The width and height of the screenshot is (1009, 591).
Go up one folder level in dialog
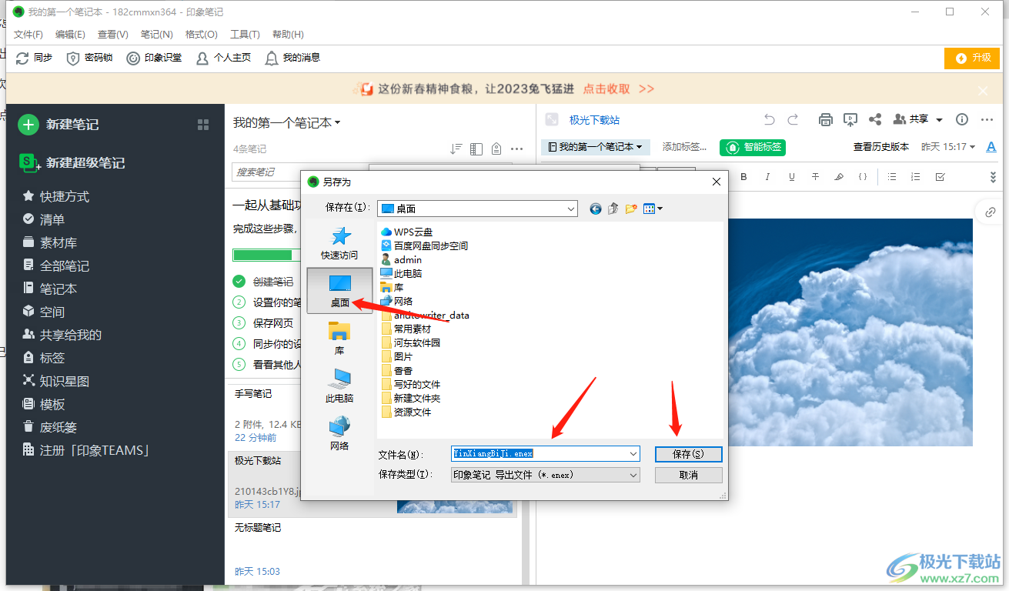click(x=613, y=209)
